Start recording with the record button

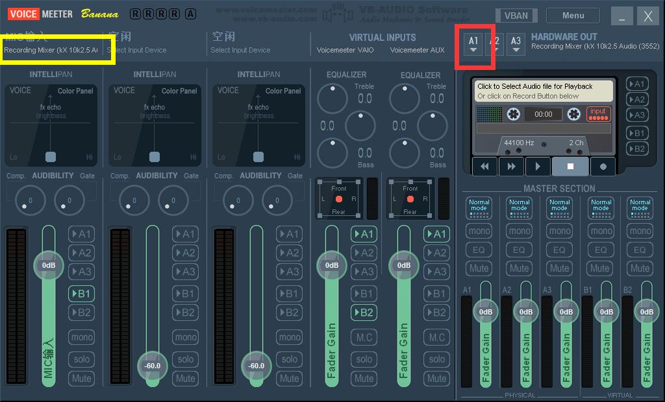click(603, 167)
